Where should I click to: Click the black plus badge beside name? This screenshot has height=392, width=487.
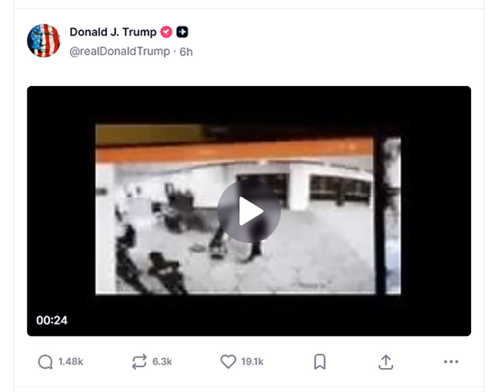pyautogui.click(x=182, y=32)
